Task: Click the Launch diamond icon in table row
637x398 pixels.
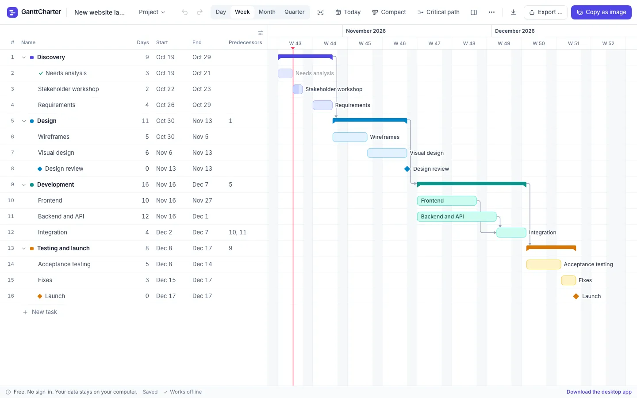Action: [x=40, y=296]
